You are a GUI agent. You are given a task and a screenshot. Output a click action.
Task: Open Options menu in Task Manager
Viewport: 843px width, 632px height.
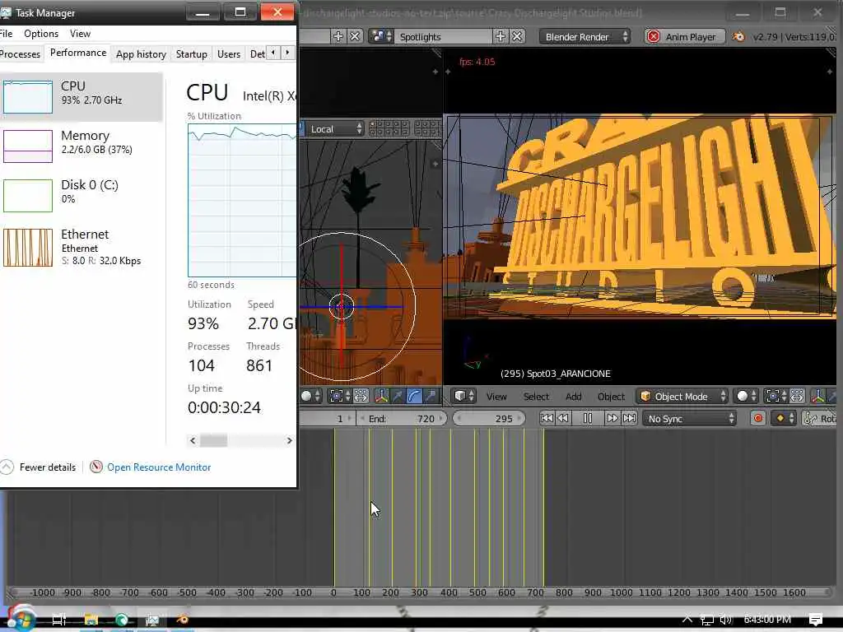tap(41, 33)
